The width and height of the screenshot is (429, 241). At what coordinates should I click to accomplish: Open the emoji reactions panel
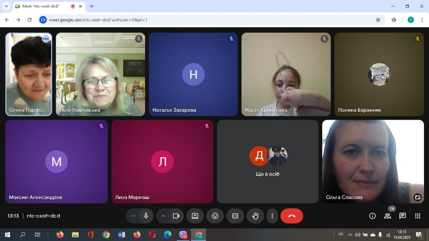215,216
